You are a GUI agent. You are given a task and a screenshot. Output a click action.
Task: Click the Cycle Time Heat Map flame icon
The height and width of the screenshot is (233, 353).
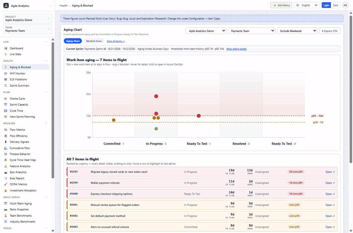(x=6, y=160)
